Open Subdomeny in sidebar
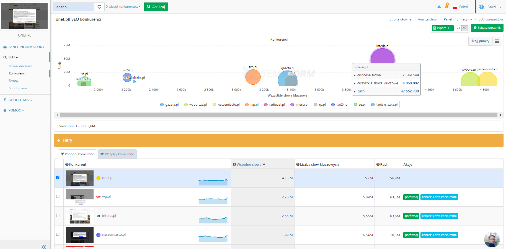 point(18,88)
